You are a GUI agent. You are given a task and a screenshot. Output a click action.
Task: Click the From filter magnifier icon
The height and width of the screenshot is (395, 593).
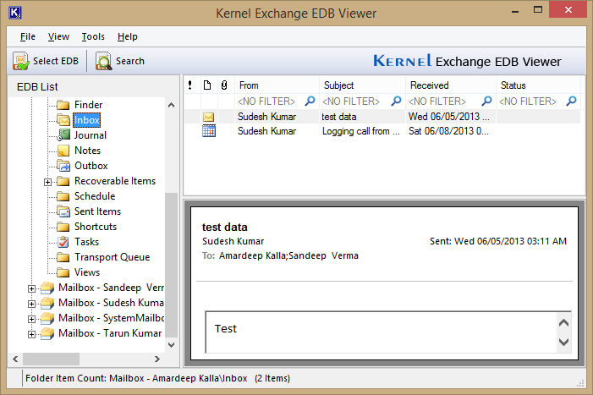click(310, 101)
